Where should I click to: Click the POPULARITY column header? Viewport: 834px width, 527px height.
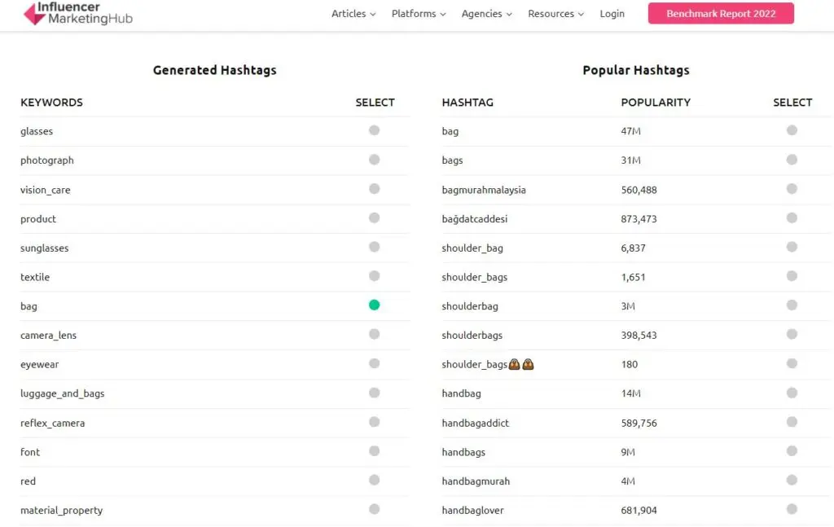[x=655, y=103]
